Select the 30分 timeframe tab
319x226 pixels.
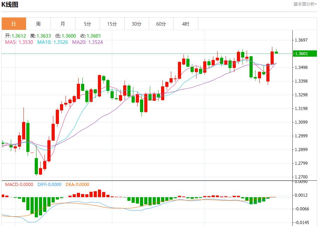click(x=137, y=24)
